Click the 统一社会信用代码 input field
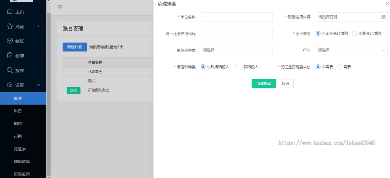390x178 pixels. (x=237, y=34)
